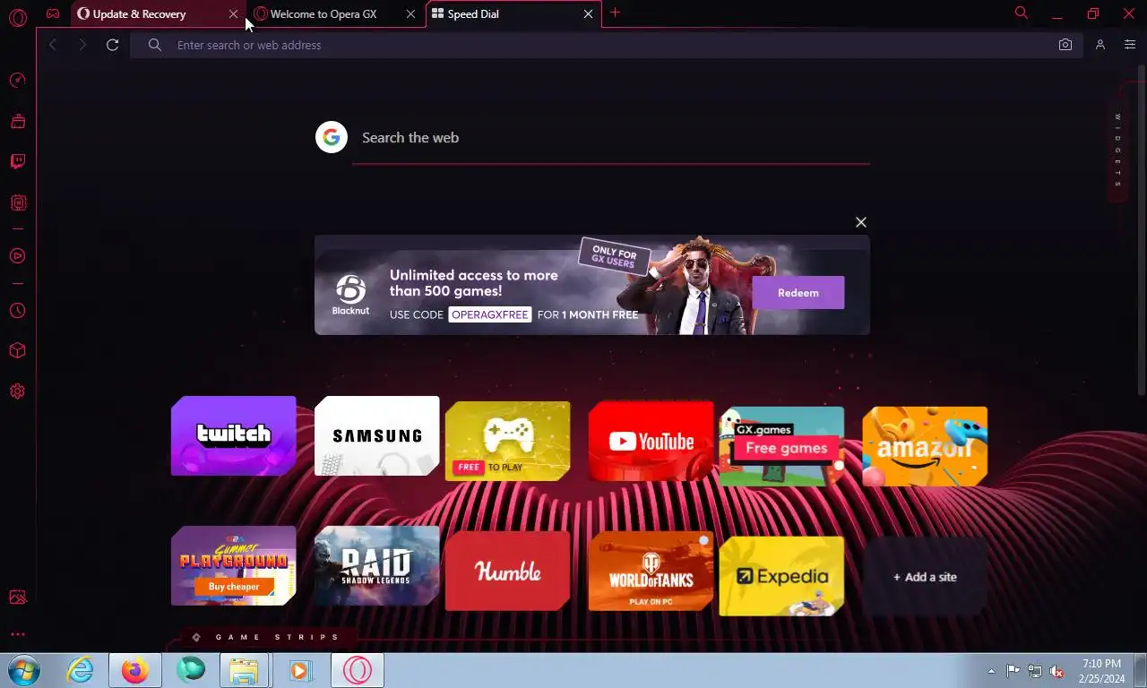The image size is (1147, 688).
Task: Open the Samsung speed dial tile
Action: (x=376, y=436)
